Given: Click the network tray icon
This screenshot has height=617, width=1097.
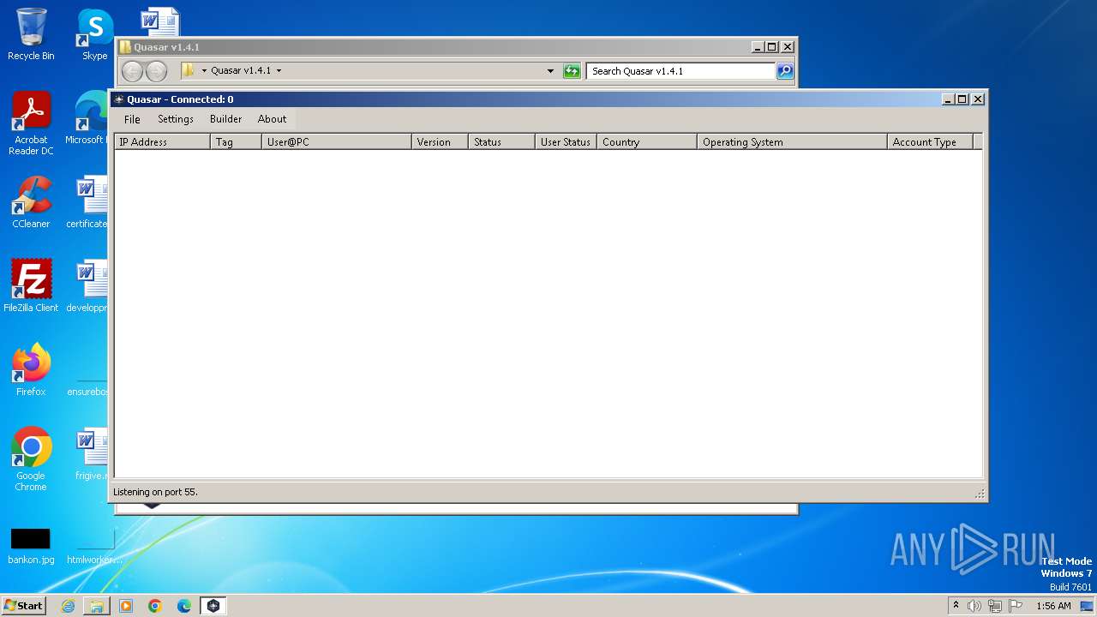Looking at the screenshot, I should click(995, 606).
